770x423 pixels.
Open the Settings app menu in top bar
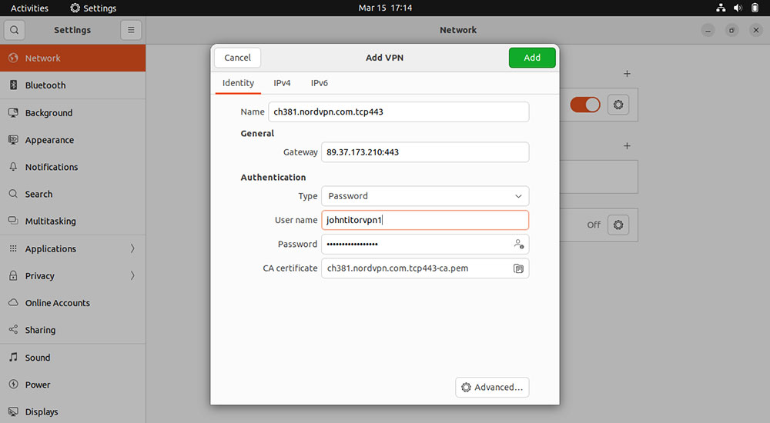[93, 8]
